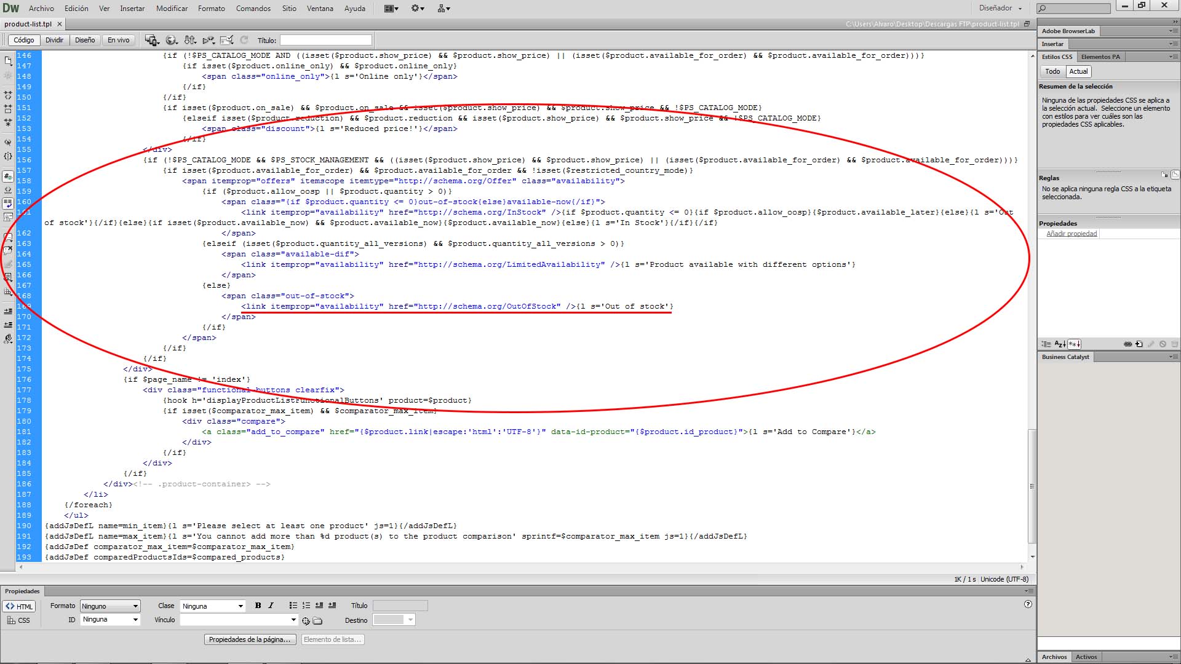Switch to Dividir split view
Image resolution: width=1181 pixels, height=664 pixels.
tap(54, 40)
